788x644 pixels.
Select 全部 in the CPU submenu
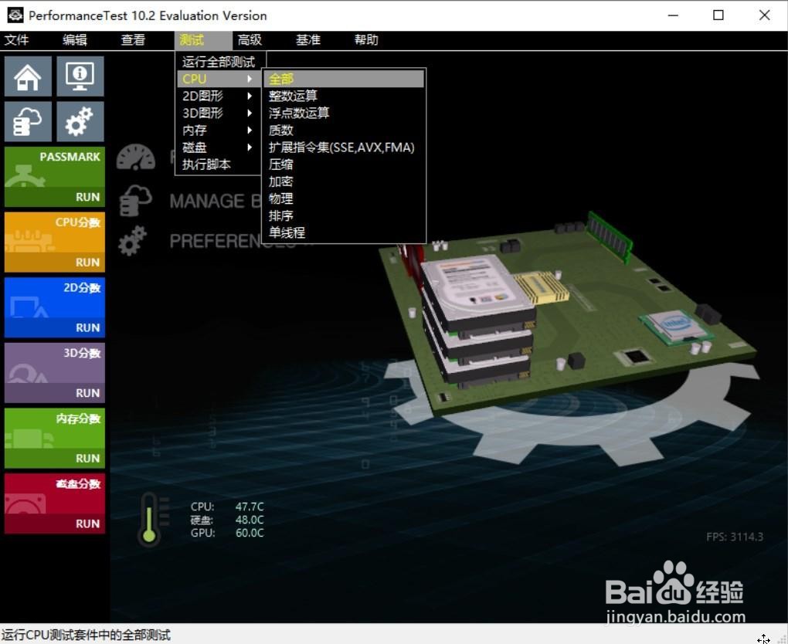(x=345, y=79)
